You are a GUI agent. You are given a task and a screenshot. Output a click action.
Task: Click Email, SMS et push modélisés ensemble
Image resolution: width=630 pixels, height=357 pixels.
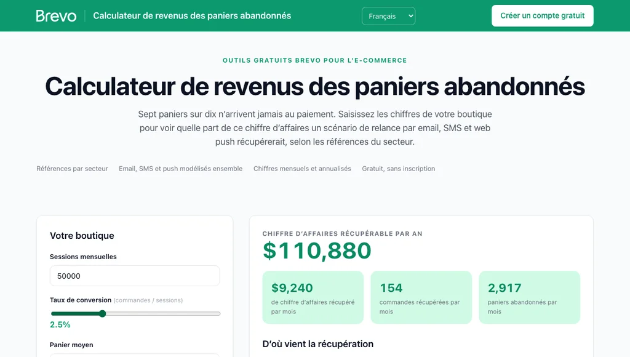click(181, 169)
